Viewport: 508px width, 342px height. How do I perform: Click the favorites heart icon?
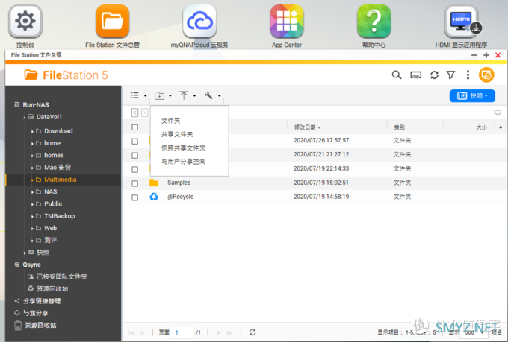498,113
